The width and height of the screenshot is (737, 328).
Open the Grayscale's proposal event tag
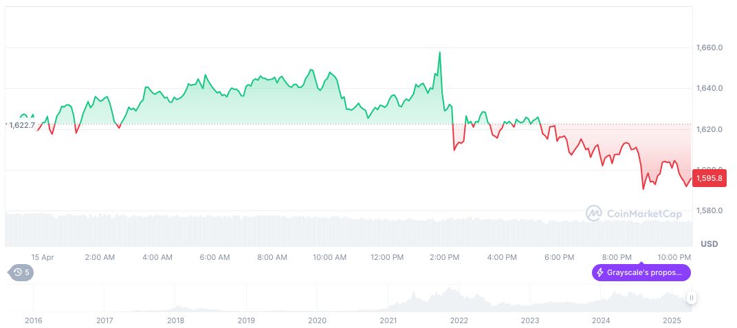pyautogui.click(x=641, y=273)
